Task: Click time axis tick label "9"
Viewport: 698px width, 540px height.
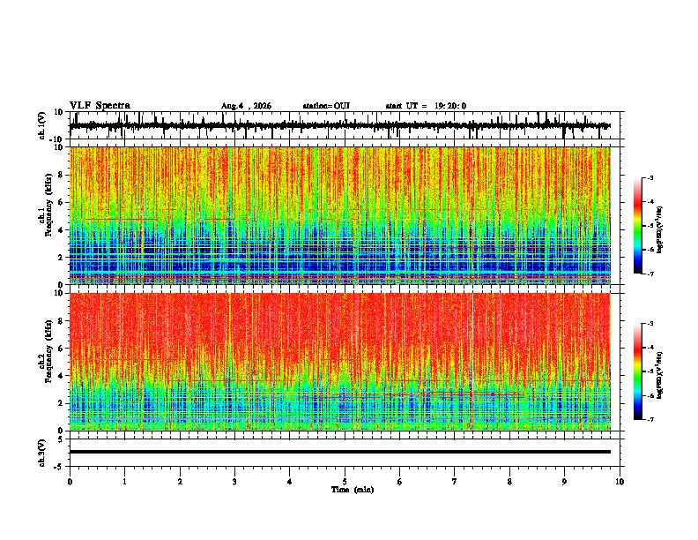Action: click(x=564, y=482)
